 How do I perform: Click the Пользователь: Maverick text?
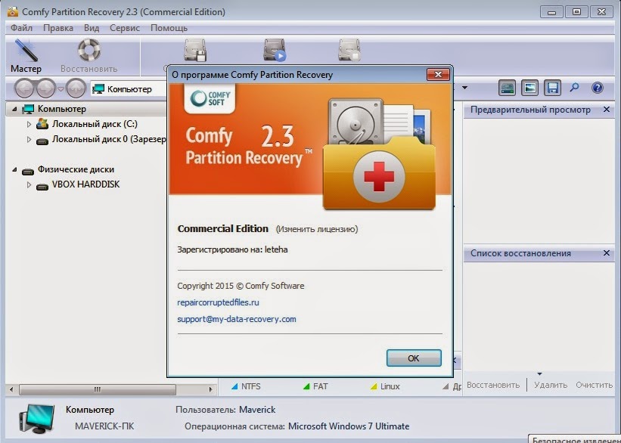click(x=225, y=410)
